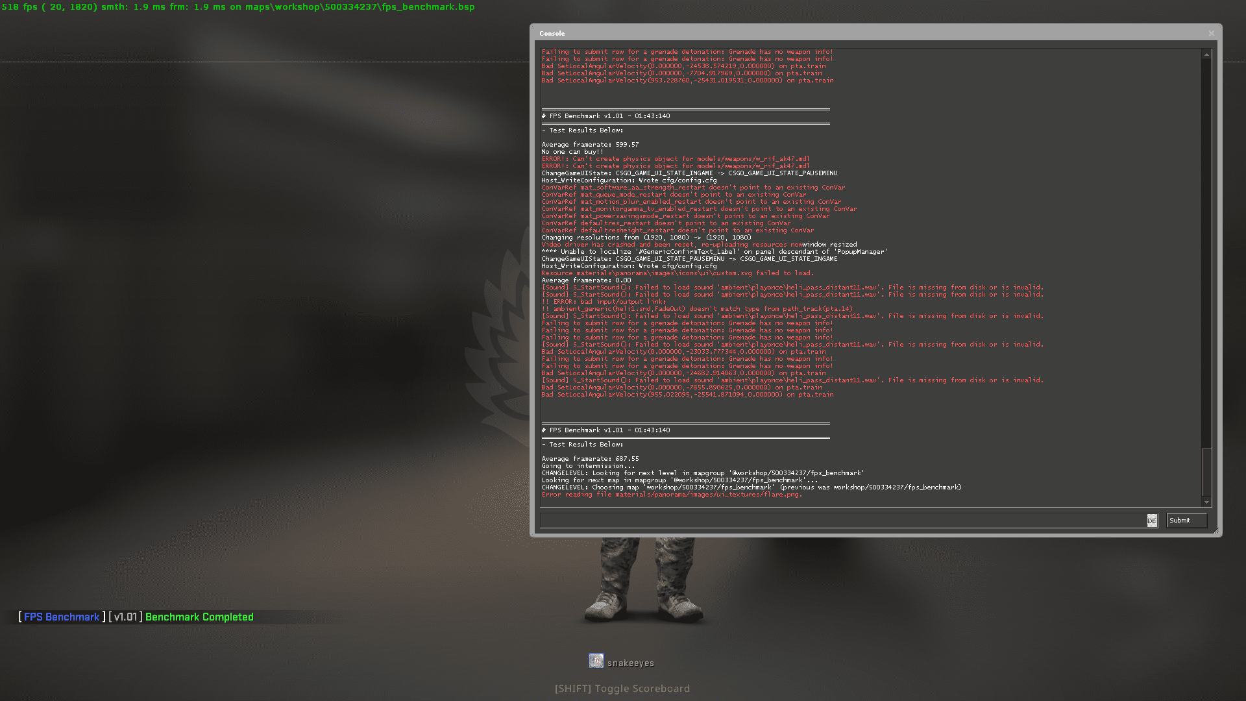
Task: Click the Average framerate: 687.55 line
Action: click(590, 459)
